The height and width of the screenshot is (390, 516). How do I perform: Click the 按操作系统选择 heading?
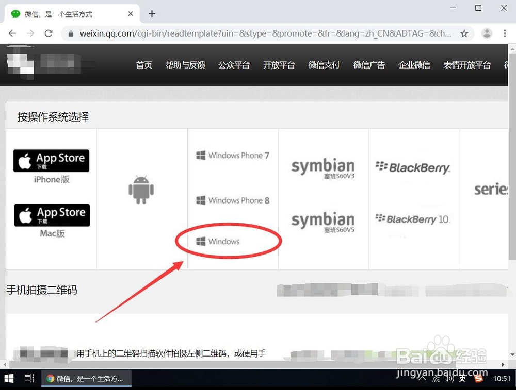(53, 117)
